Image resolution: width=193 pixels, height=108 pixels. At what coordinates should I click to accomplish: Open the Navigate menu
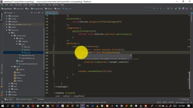(x=18, y=5)
